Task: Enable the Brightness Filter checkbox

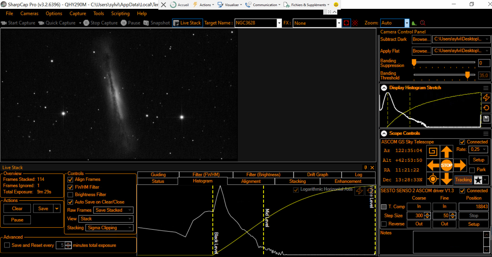Action: (70, 195)
